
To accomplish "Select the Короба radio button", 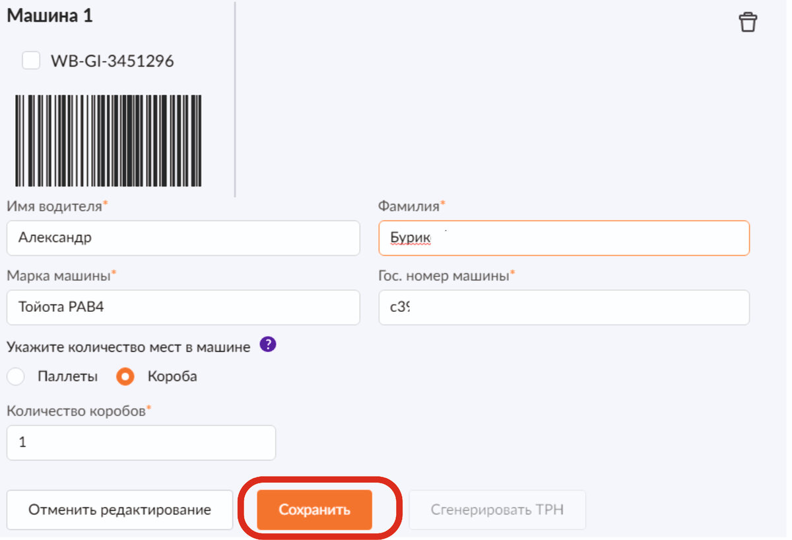I will (125, 376).
